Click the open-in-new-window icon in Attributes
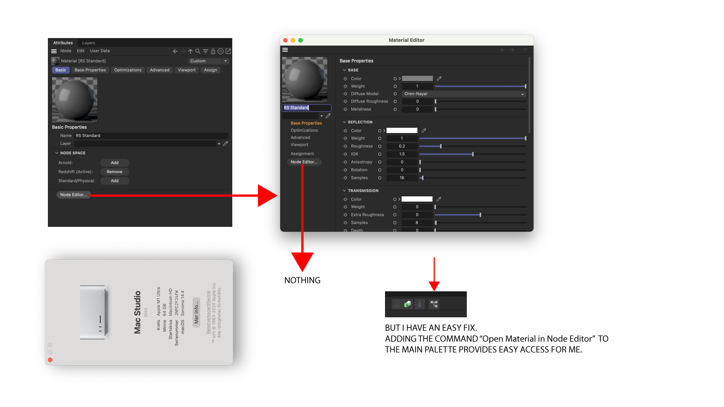The image size is (724, 407). pos(228,51)
